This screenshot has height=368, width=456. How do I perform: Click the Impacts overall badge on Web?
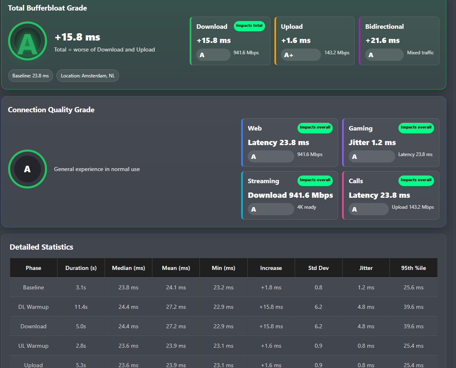coord(315,128)
